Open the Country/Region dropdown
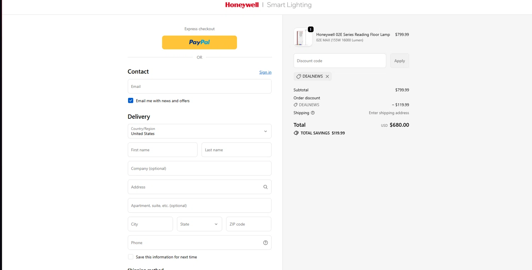 [x=200, y=131]
